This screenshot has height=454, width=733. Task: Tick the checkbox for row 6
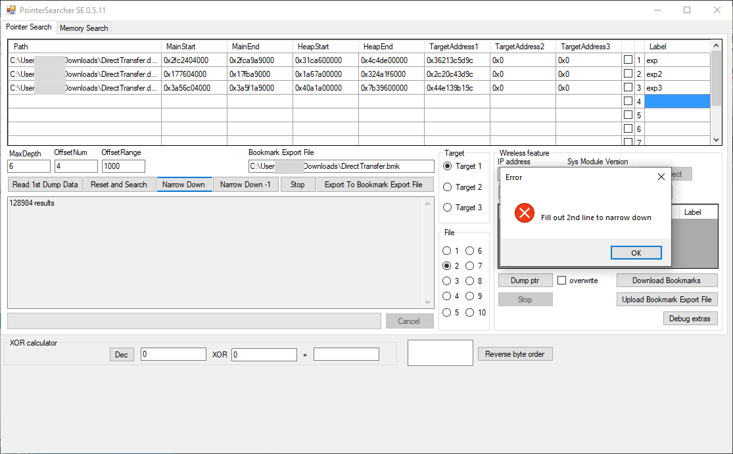coord(628,128)
